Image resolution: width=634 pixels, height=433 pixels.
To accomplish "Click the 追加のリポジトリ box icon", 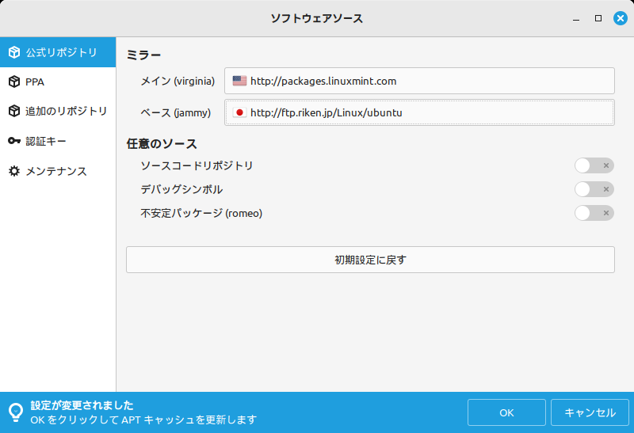I will [x=14, y=111].
